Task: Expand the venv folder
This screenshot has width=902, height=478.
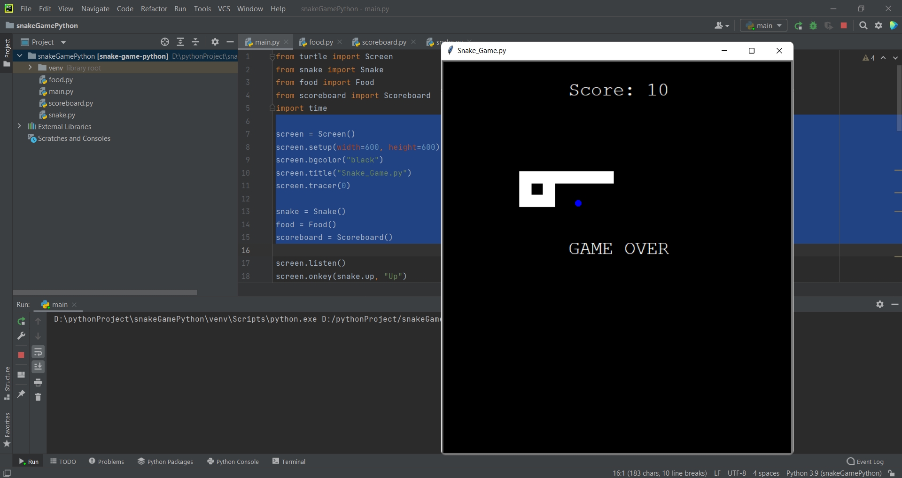Action: [x=30, y=68]
